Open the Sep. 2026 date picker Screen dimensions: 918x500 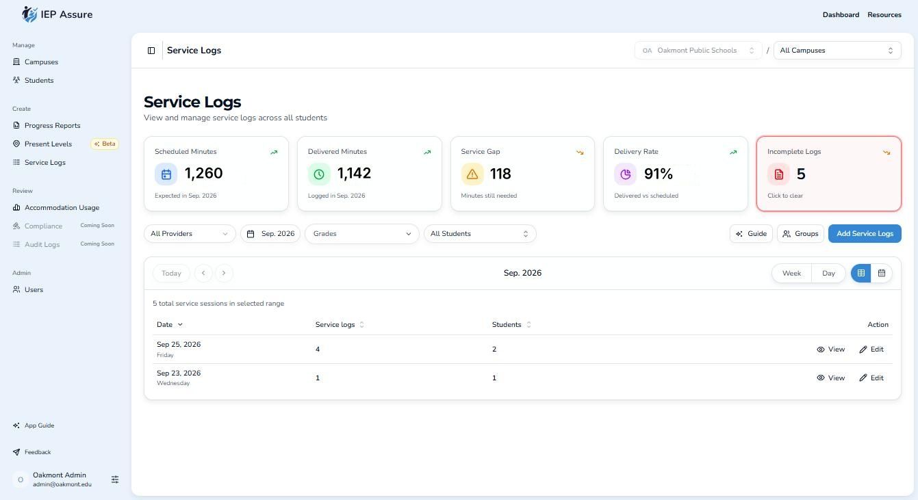pos(270,234)
